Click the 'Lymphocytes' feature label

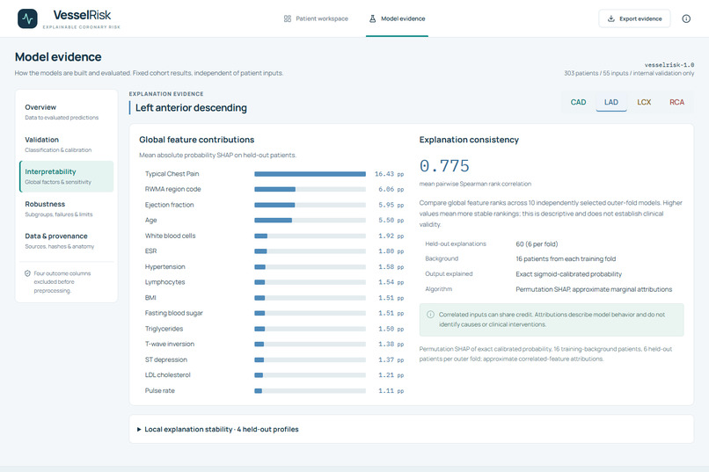(165, 282)
